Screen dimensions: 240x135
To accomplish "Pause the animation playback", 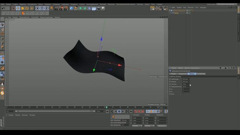I will pyautogui.click(x=119, y=111).
